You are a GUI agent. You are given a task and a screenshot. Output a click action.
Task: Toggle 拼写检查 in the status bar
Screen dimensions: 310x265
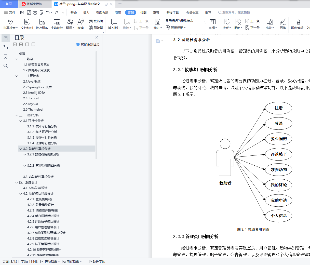(50, 261)
